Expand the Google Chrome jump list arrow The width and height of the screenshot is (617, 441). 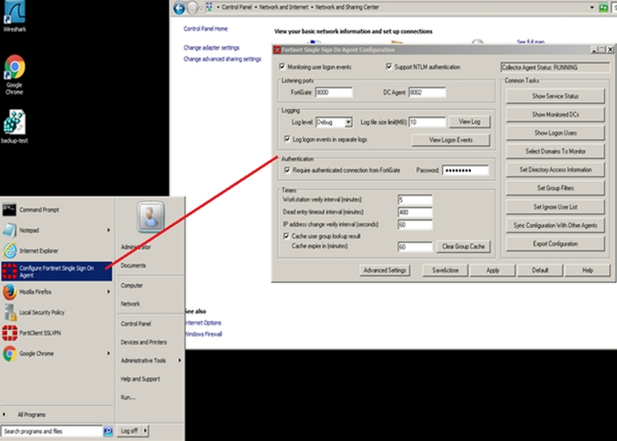(x=108, y=354)
